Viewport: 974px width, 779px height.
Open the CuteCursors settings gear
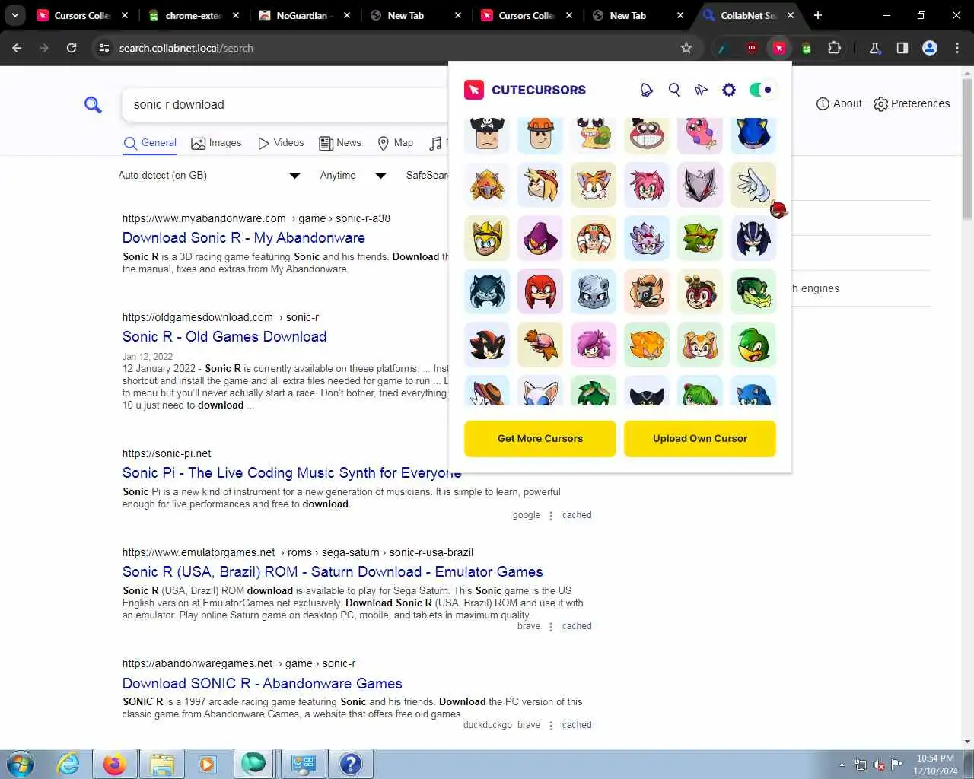729,90
